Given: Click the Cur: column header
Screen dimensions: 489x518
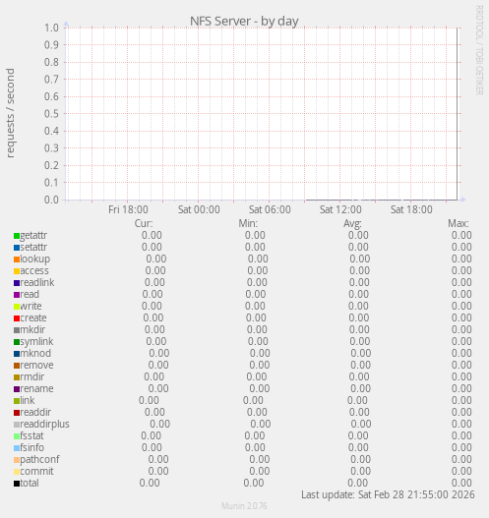Looking at the screenshot, I should [144, 224].
